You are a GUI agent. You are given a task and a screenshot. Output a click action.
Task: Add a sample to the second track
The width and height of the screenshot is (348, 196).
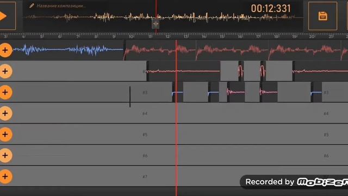pyautogui.click(x=5, y=71)
